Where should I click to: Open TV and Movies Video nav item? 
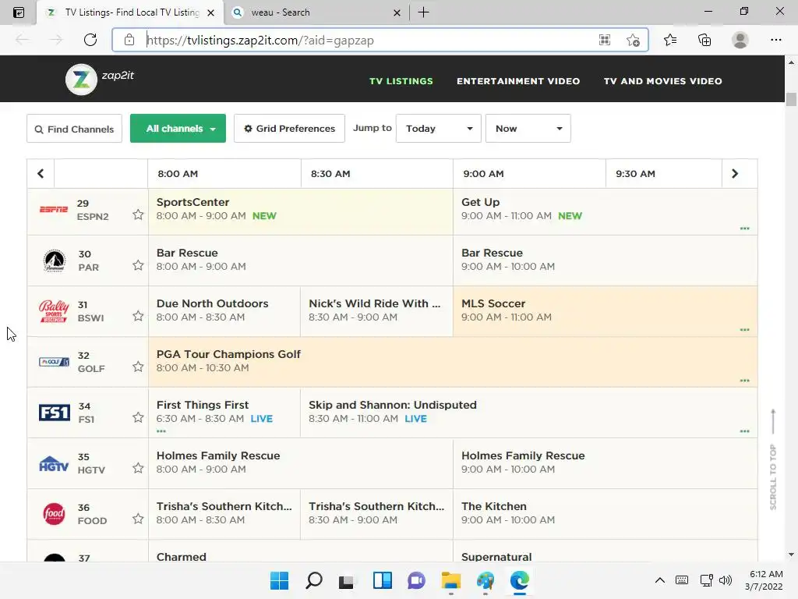tap(662, 81)
